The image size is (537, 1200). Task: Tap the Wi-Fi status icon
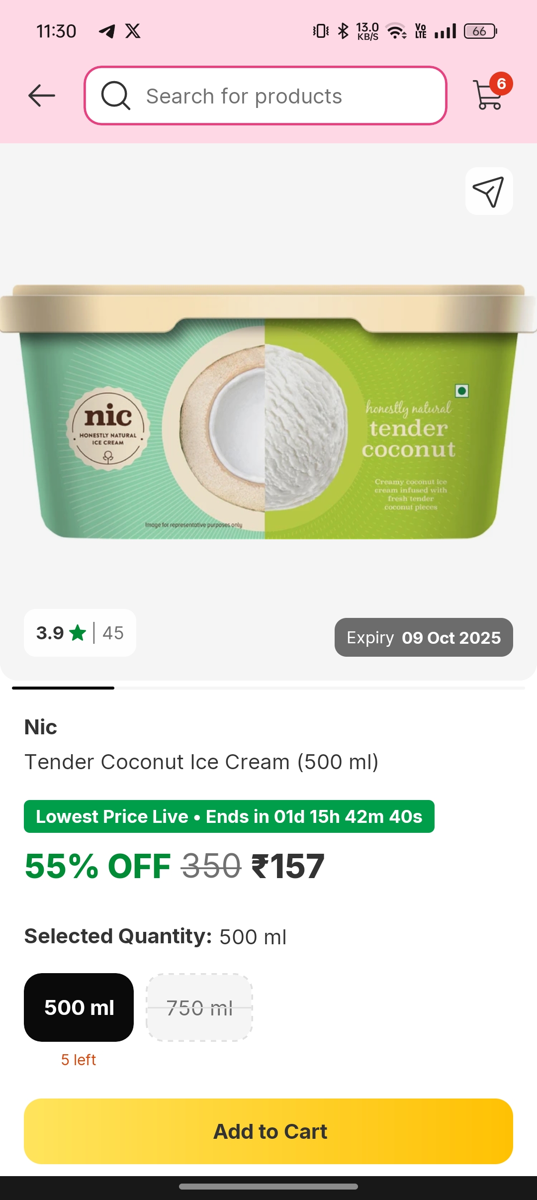pyautogui.click(x=397, y=31)
